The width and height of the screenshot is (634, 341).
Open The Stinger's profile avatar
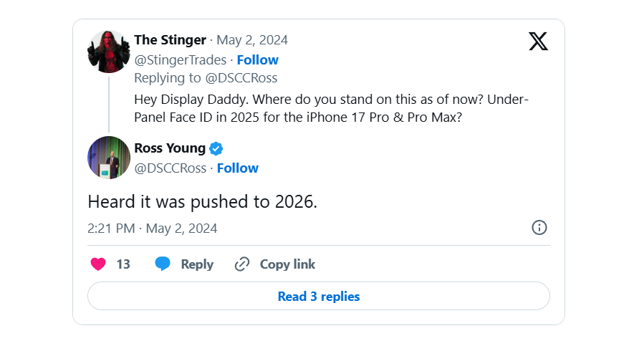[109, 52]
